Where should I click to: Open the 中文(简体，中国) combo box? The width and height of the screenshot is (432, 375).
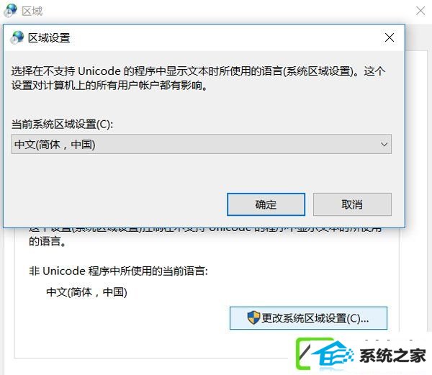[202, 144]
